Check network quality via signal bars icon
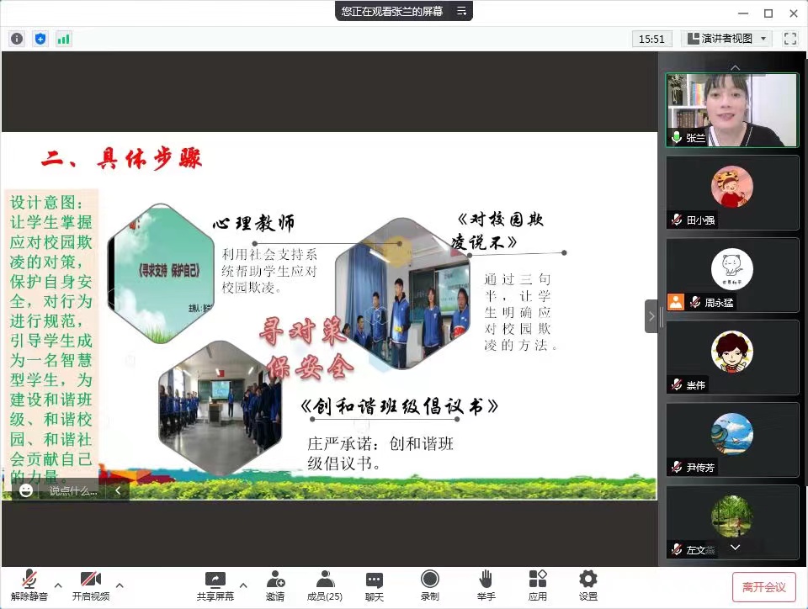Screen dimensions: 808x609 point(63,38)
